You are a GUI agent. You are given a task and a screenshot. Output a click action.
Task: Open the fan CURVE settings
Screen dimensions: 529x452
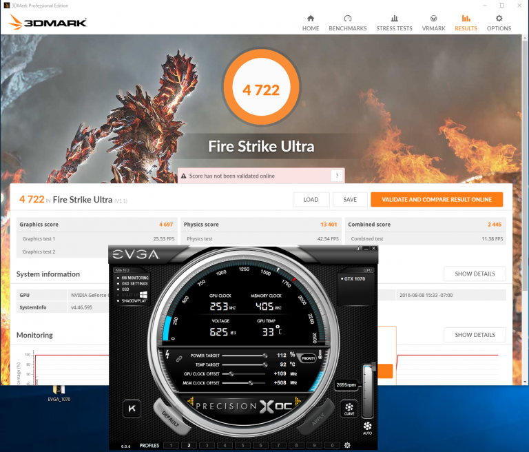(349, 409)
